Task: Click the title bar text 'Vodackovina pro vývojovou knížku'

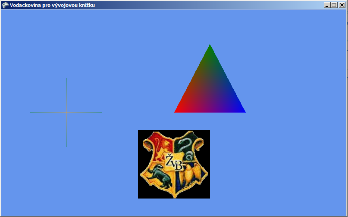Action: tap(52, 5)
